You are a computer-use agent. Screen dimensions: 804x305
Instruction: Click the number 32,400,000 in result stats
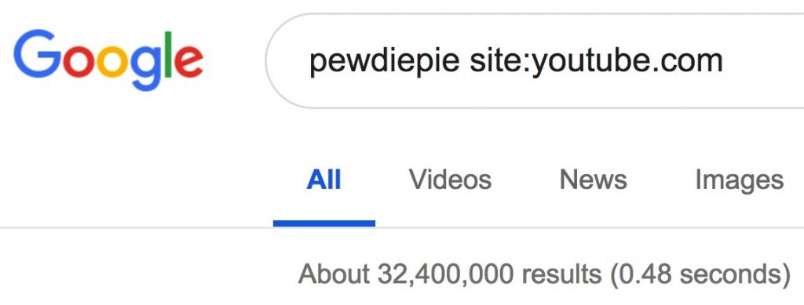445,275
